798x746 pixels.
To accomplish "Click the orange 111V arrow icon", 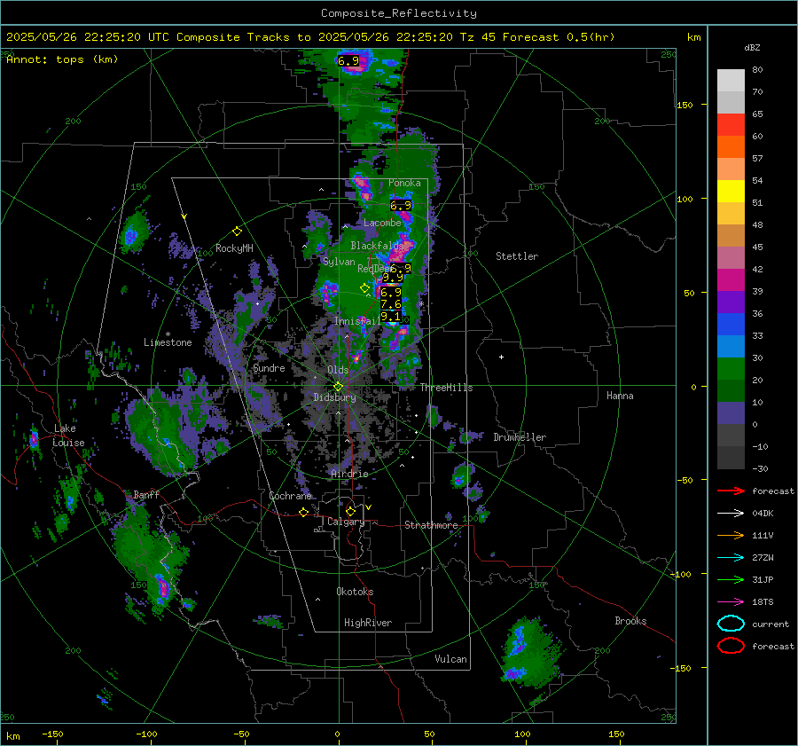I will click(731, 535).
